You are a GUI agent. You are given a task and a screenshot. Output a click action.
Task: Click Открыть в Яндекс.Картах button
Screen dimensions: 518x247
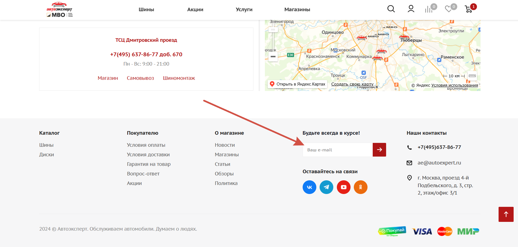point(297,84)
